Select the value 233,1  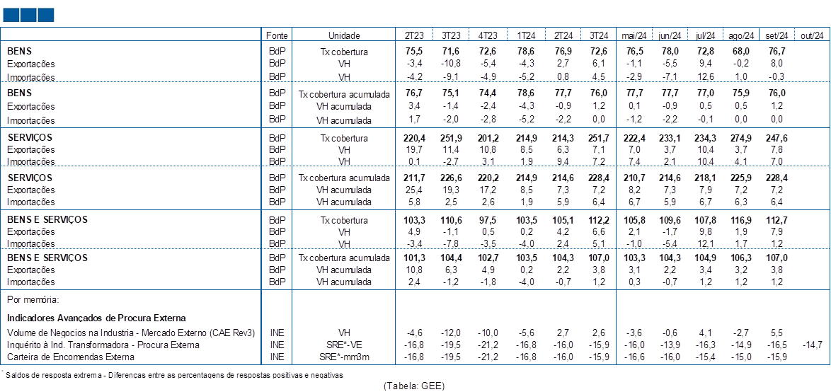click(670, 138)
